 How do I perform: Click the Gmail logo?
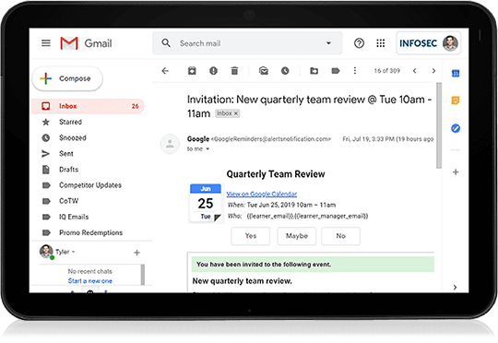point(86,43)
